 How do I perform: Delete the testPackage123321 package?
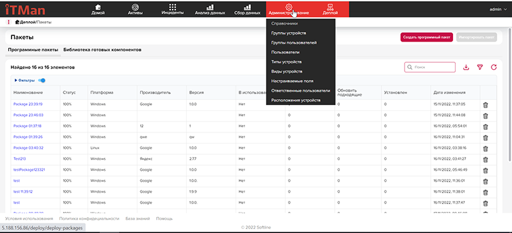coord(485,170)
